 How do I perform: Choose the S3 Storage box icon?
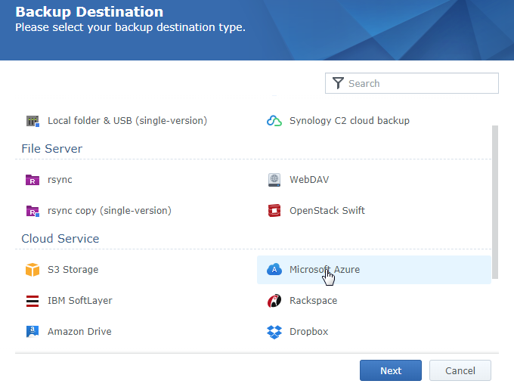pyautogui.click(x=33, y=270)
